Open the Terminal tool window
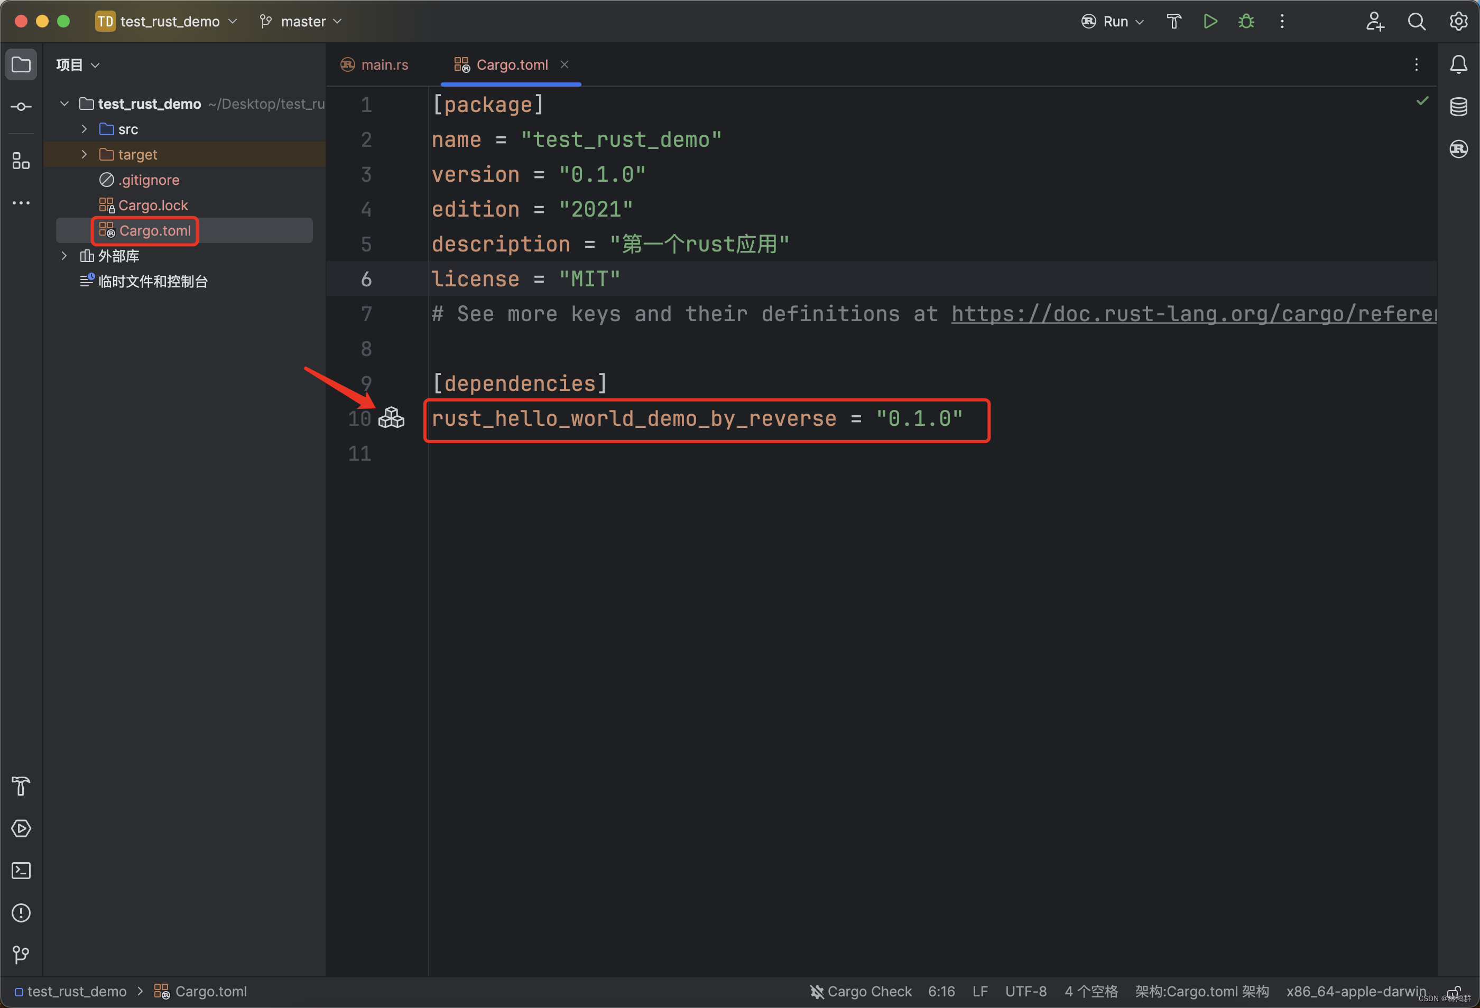The image size is (1480, 1008). 21,871
